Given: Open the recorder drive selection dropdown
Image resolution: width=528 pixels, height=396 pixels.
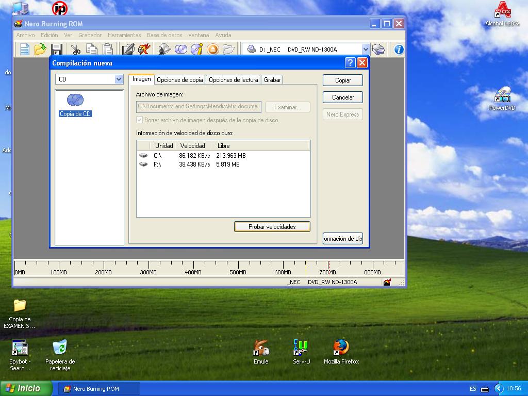Looking at the screenshot, I should [x=366, y=49].
